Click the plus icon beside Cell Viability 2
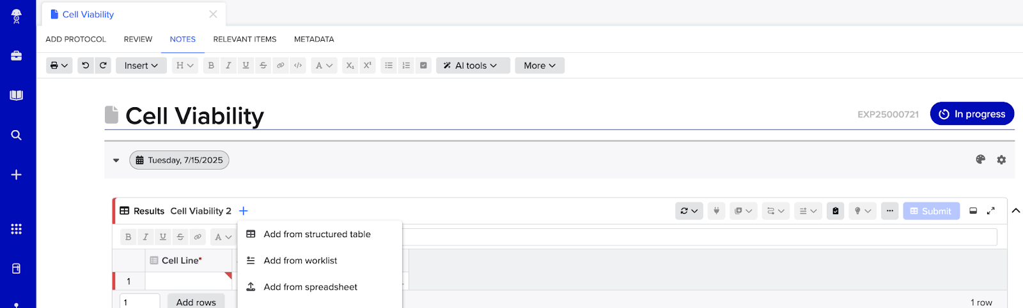The height and width of the screenshot is (308, 1023). point(244,211)
